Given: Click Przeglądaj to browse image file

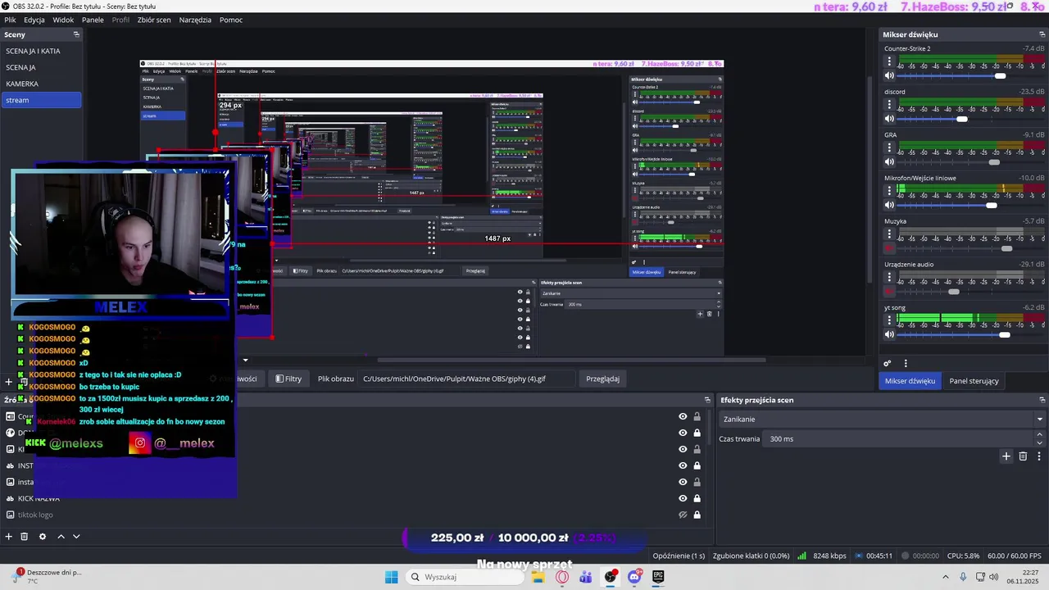Looking at the screenshot, I should pos(602,379).
